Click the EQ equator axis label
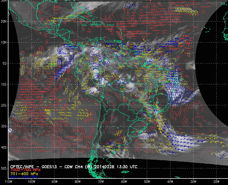Screen dimensions: 228x185 point(5,63)
